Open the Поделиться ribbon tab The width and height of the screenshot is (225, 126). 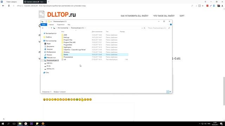(x=60, y=24)
